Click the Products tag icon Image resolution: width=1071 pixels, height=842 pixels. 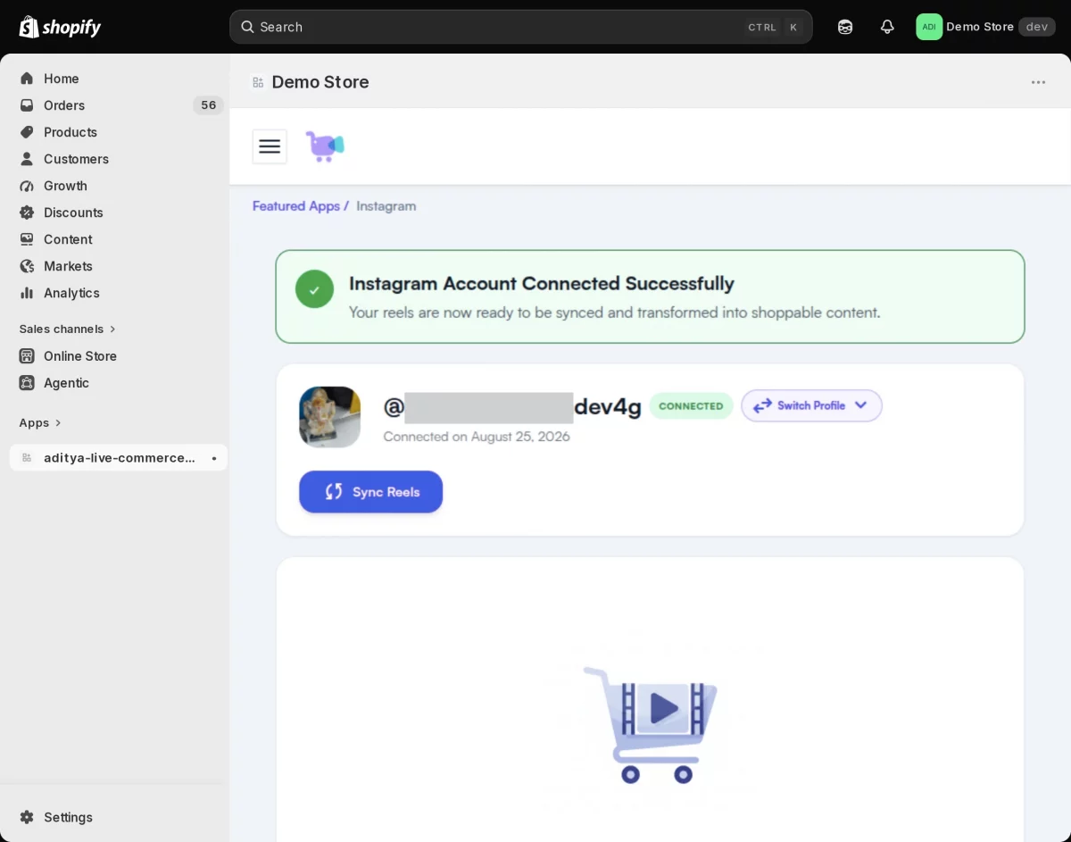click(27, 132)
